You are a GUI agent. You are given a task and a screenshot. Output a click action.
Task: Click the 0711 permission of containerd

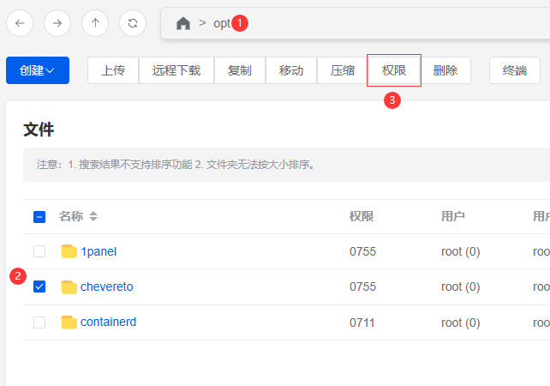click(362, 323)
